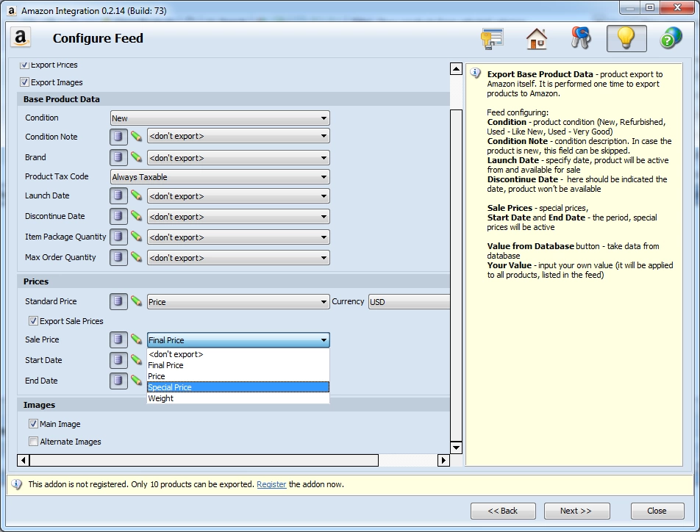Viewport: 700px width, 532px height.
Task: Select <don't export> in Sale Price list
Action: [238, 354]
